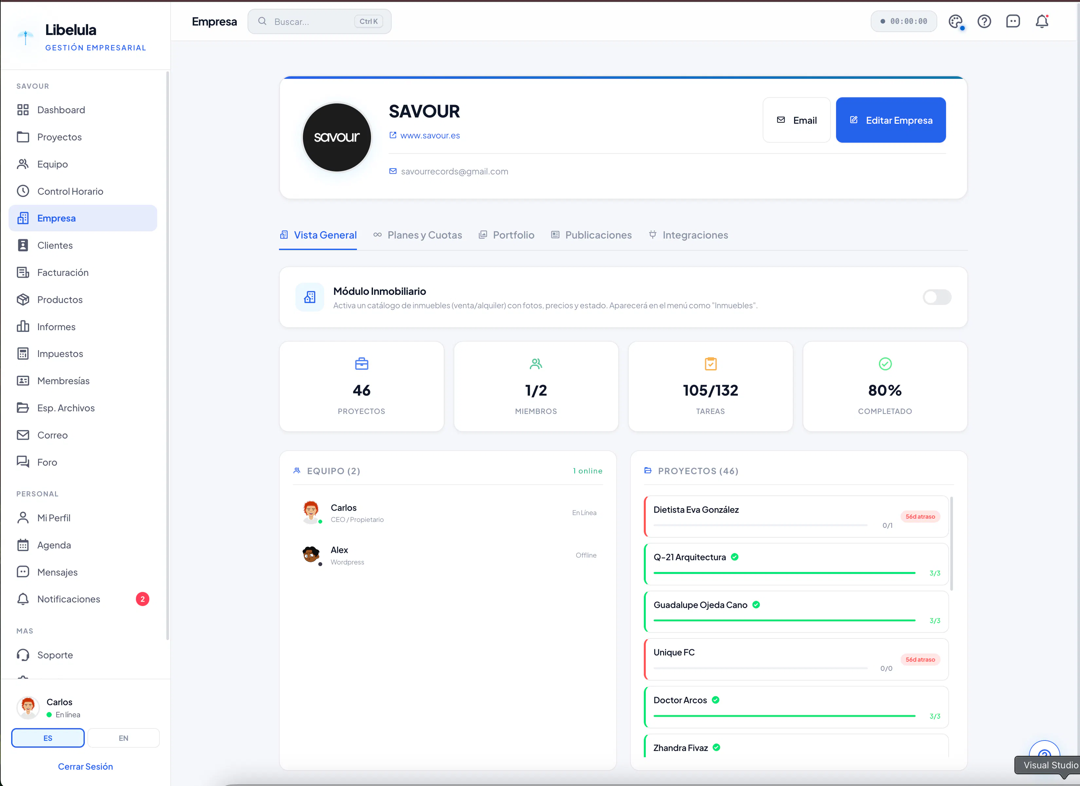The image size is (1080, 786).
Task: Click the Equipo people icon
Action: pos(23,164)
